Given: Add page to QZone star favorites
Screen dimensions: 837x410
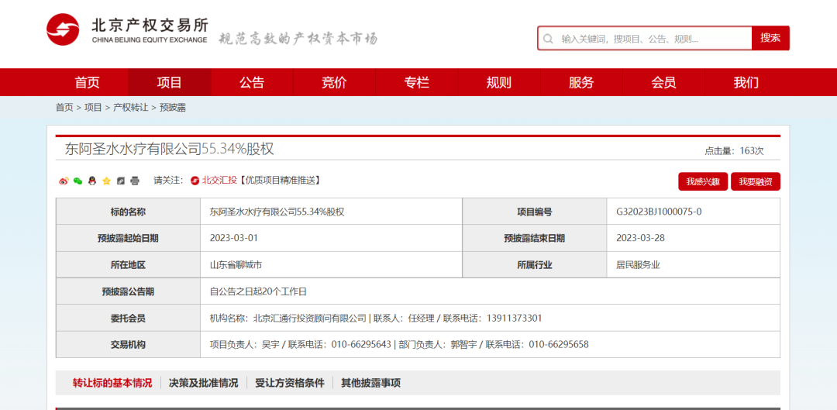Looking at the screenshot, I should 106,181.
